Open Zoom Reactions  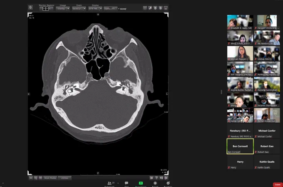coord(168,184)
